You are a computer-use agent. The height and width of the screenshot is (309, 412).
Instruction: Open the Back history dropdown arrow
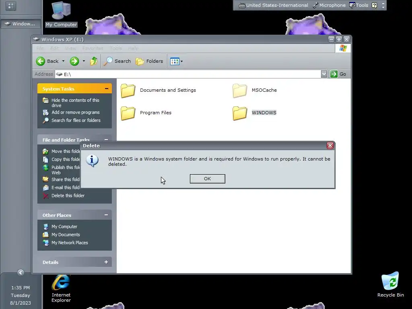(x=63, y=61)
